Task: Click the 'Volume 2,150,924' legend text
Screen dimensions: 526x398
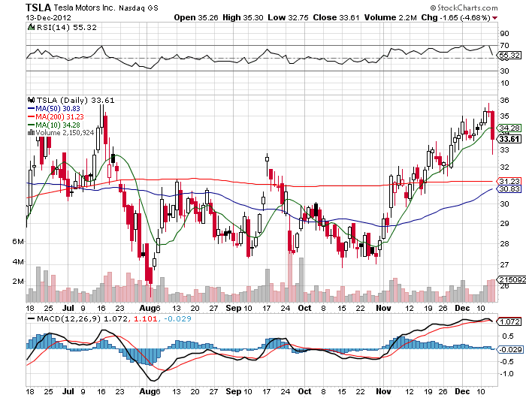Action: click(65, 133)
